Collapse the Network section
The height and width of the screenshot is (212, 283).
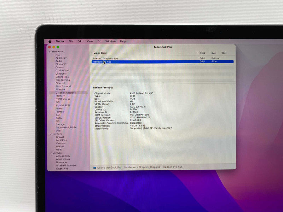pyautogui.click(x=51, y=134)
